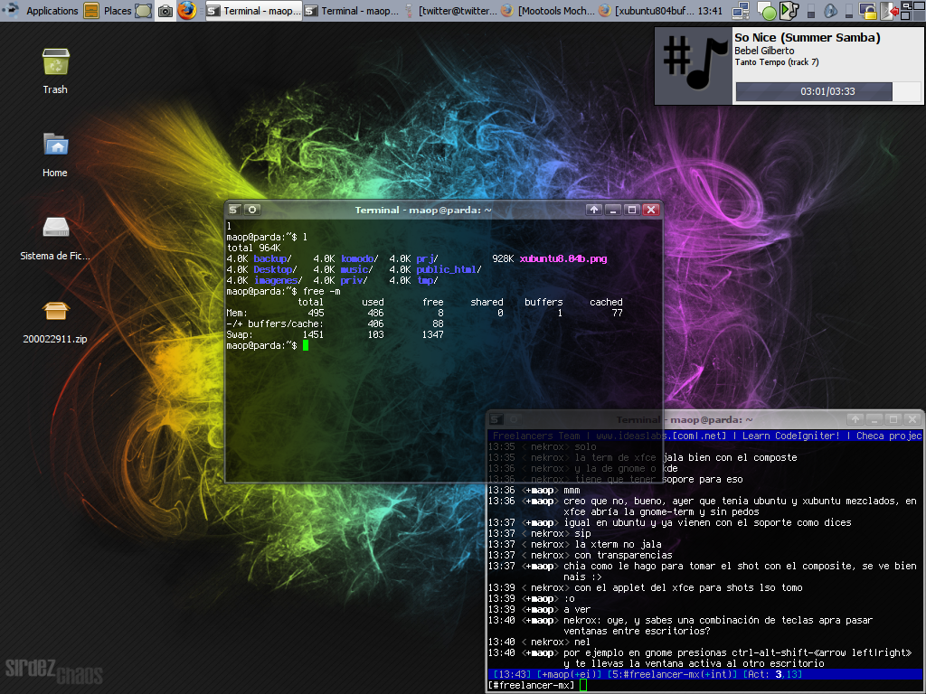Click the Places drawer icon
The height and width of the screenshot is (694, 926).
coord(91,11)
